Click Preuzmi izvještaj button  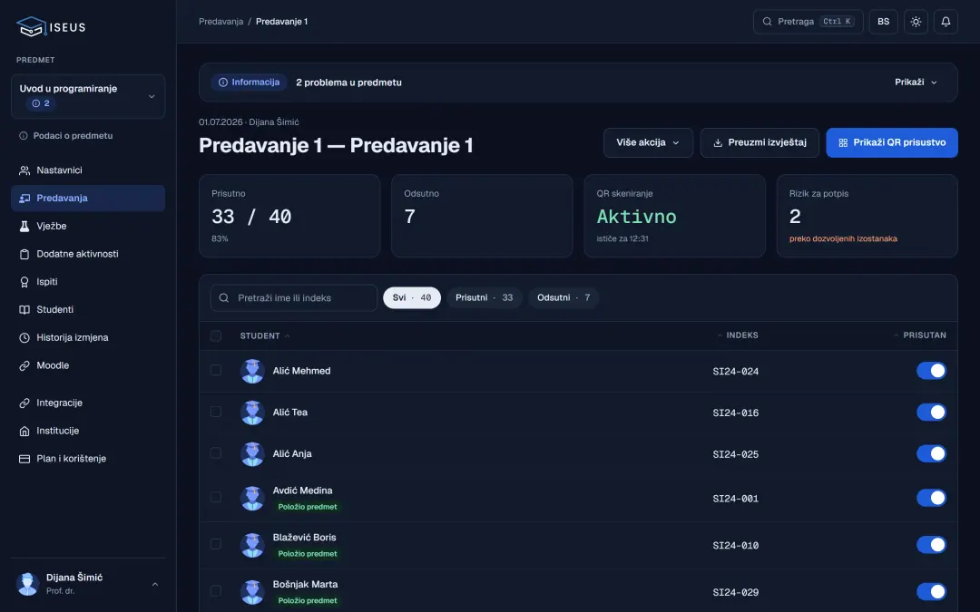[x=759, y=143]
